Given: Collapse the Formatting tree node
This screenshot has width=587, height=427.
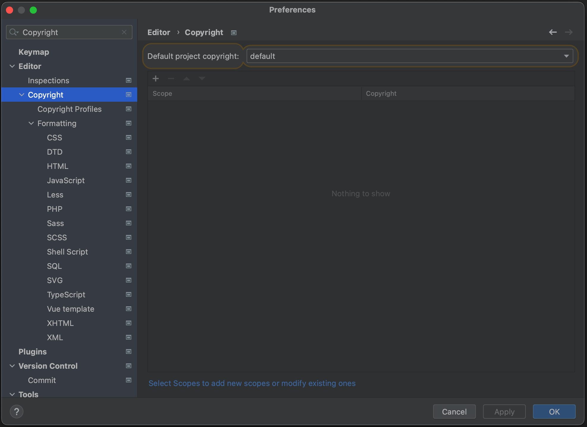Looking at the screenshot, I should pos(31,123).
